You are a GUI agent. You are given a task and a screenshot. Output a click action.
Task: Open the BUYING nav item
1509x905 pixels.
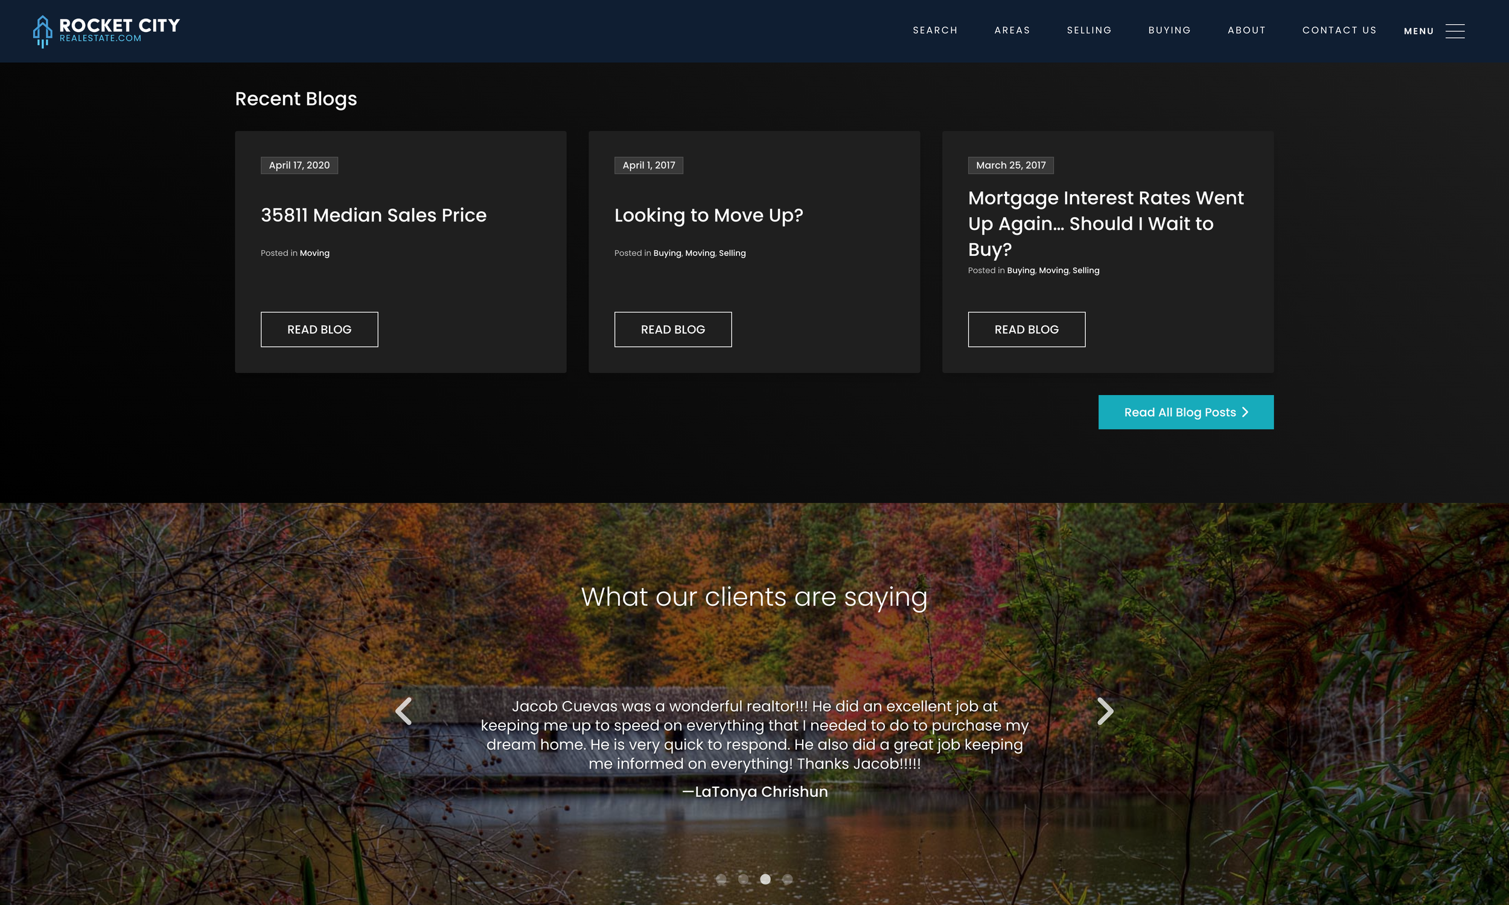coord(1169,31)
